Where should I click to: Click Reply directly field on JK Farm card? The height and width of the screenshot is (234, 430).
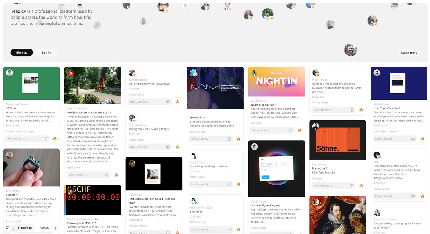pos(28,138)
